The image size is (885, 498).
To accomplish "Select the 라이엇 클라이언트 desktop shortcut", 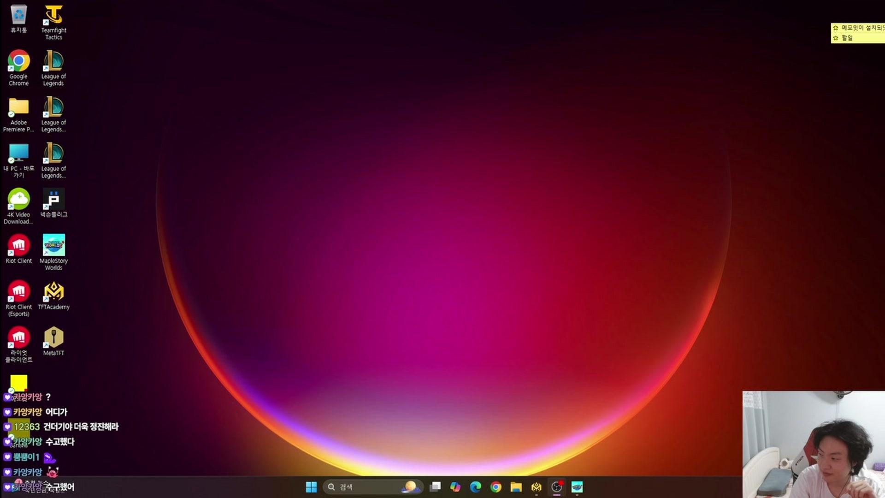I will pos(18,344).
